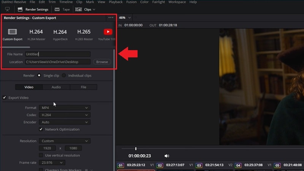Toggle the Export Video checkbox
The image size is (304, 171).
(5, 98)
